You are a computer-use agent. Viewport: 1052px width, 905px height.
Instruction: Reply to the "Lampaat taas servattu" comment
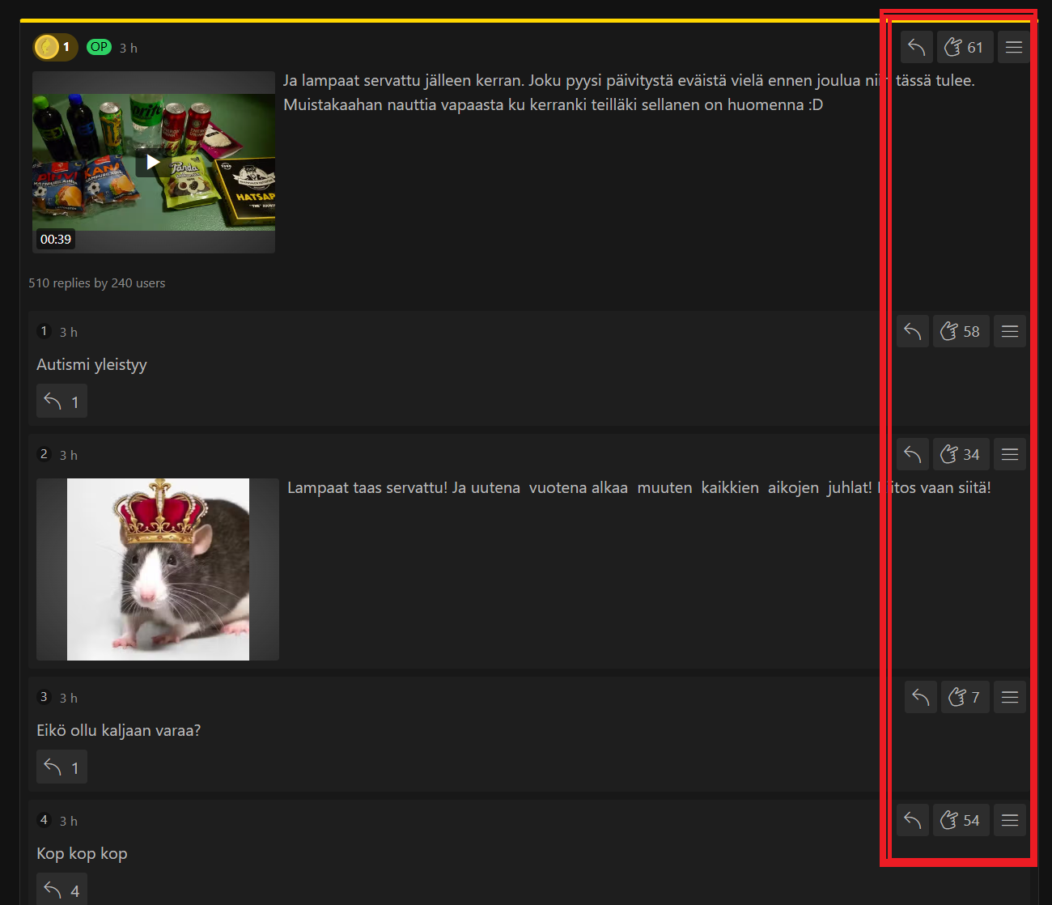pyautogui.click(x=912, y=455)
